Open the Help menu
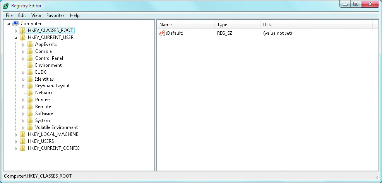The width and height of the screenshot is (382, 183). pos(75,15)
